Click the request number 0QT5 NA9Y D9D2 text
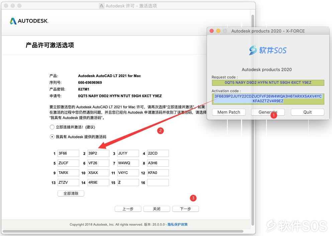332x236 pixels. (x=120, y=96)
